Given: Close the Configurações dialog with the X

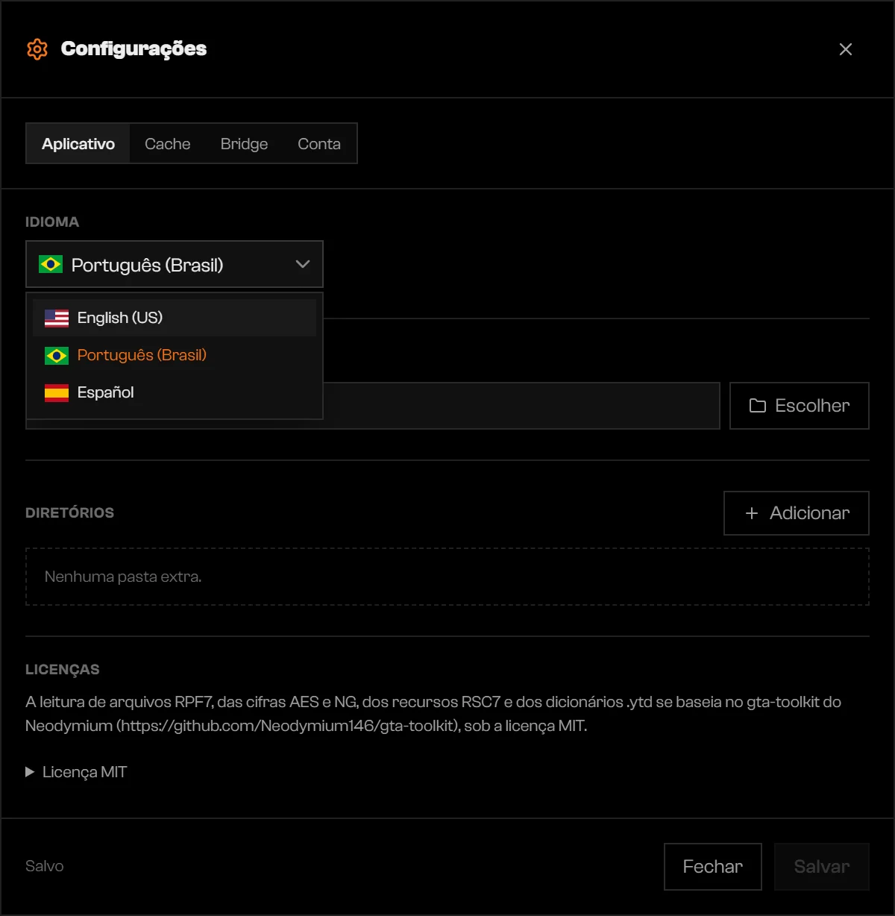Looking at the screenshot, I should click(845, 49).
